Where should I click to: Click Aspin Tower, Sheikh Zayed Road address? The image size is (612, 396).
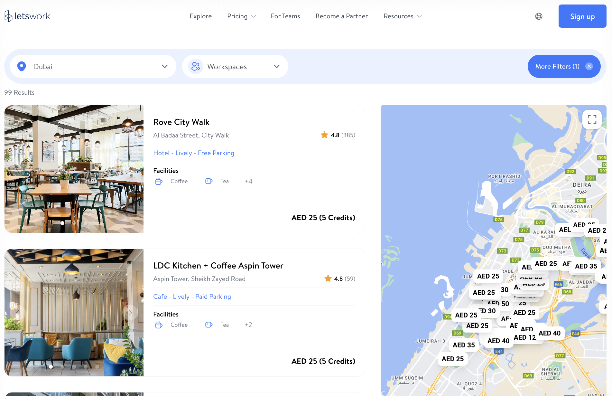click(x=199, y=279)
